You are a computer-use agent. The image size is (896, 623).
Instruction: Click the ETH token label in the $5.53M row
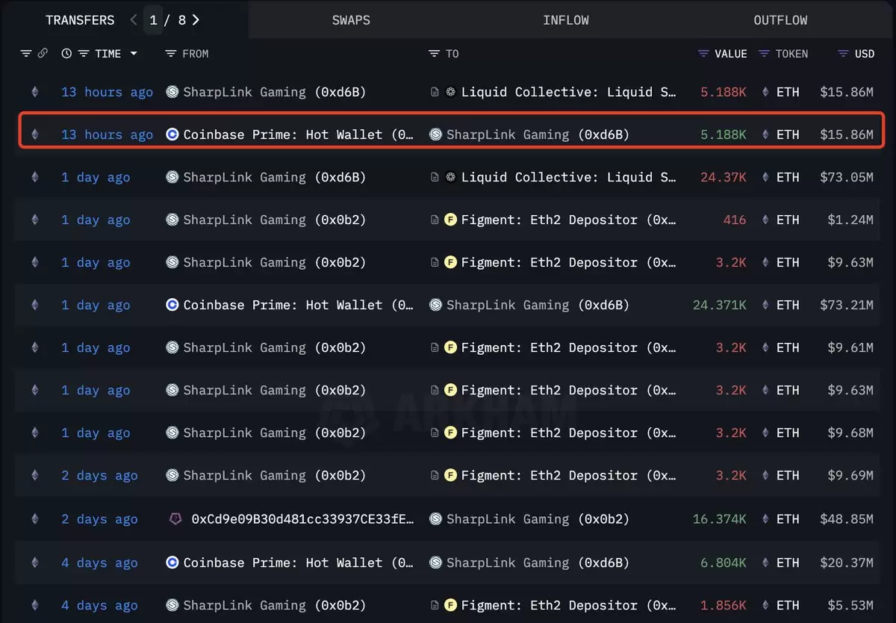pyautogui.click(x=788, y=605)
